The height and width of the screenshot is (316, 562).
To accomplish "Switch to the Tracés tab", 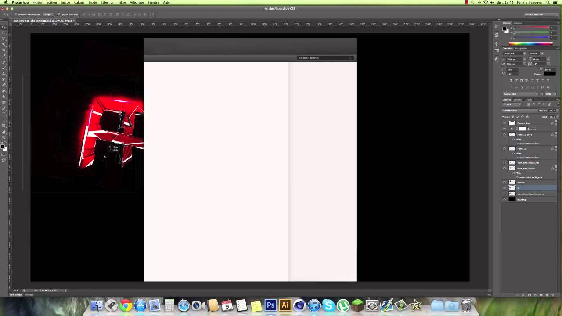I will tap(529, 100).
